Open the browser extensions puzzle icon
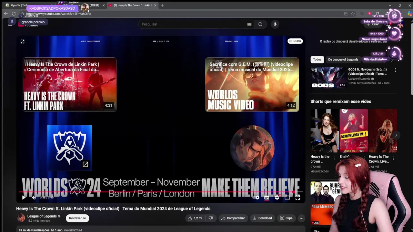413x232 pixels. coord(378,14)
